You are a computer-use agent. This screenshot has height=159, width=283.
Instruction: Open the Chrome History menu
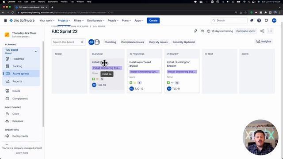pyautogui.click(x=41, y=2)
